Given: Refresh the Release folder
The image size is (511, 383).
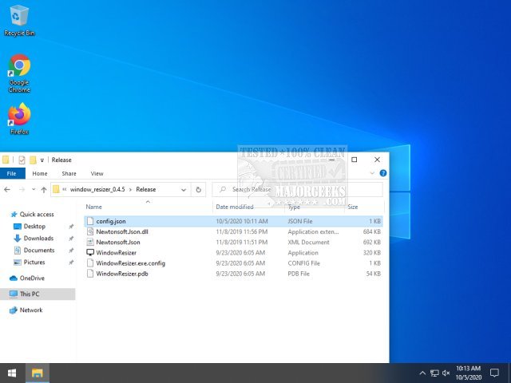Looking at the screenshot, I should point(198,190).
